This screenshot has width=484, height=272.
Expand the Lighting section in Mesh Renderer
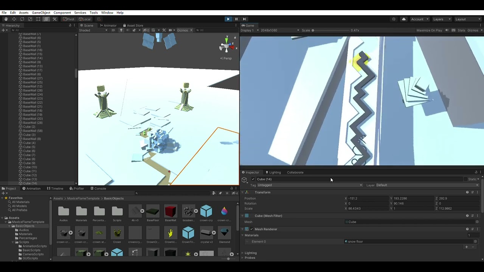click(250, 253)
